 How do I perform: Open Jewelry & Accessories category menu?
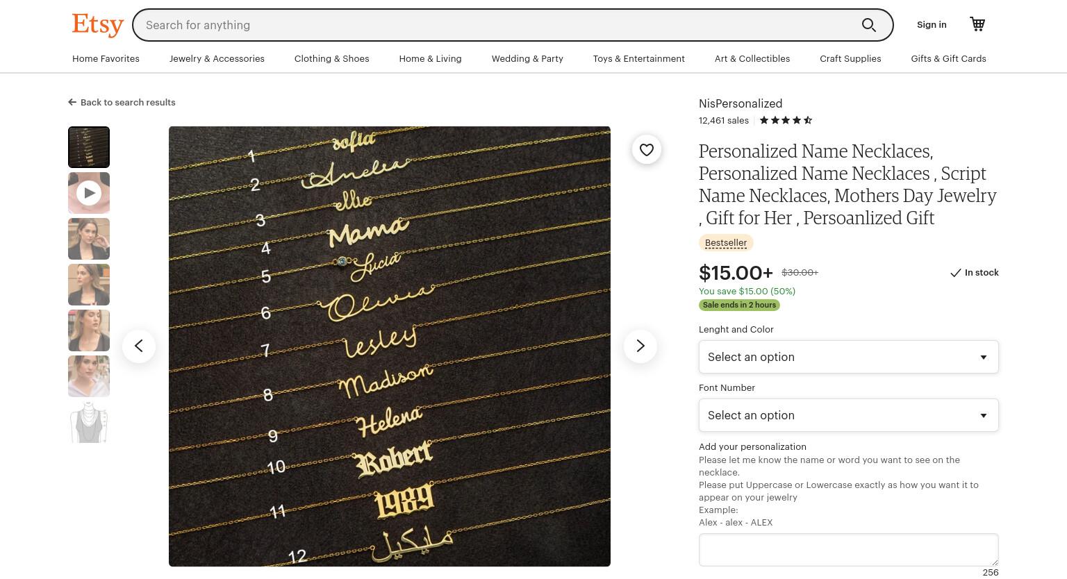pyautogui.click(x=217, y=58)
